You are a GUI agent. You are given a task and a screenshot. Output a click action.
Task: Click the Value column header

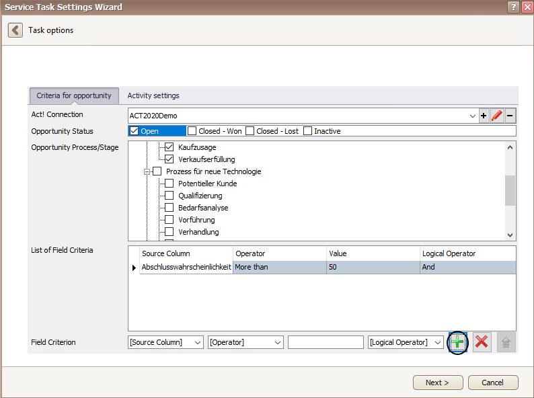[x=373, y=253]
